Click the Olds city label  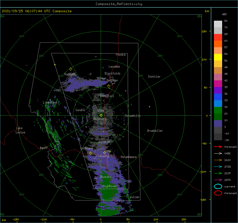101,111
